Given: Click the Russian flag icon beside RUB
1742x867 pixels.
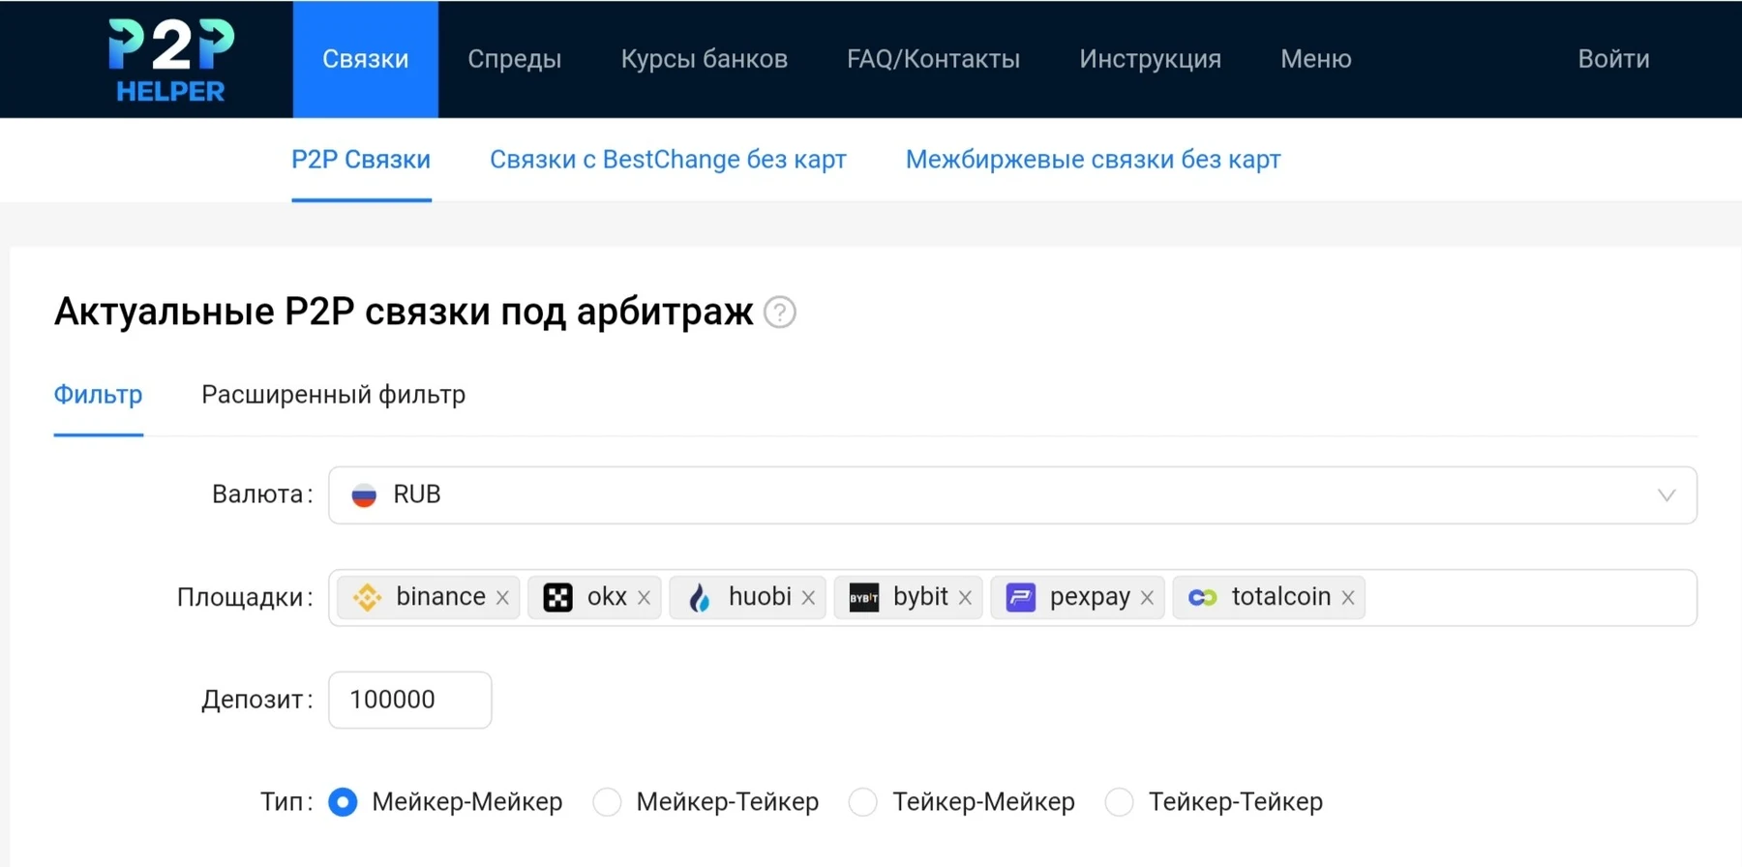Looking at the screenshot, I should (364, 495).
